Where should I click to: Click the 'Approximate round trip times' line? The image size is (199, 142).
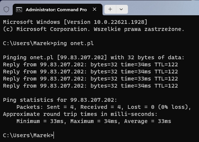(80, 114)
